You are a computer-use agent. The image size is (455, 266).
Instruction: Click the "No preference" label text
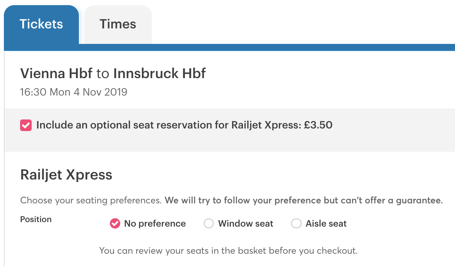tap(155, 224)
